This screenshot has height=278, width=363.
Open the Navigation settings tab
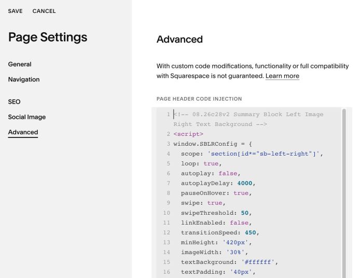[24, 79]
